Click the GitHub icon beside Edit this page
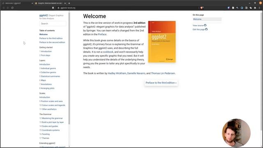 [x=206, y=29]
